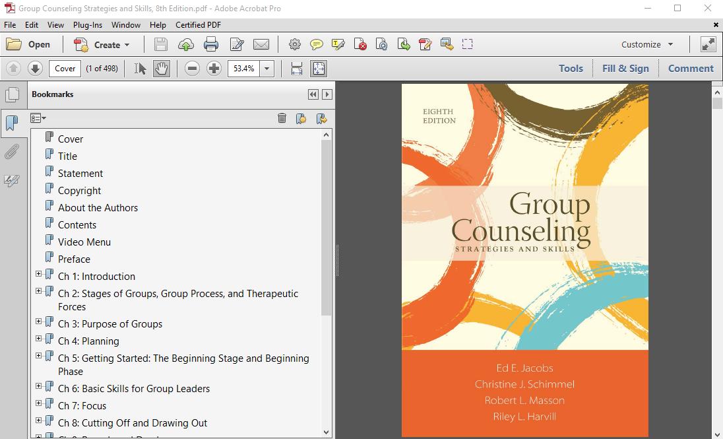
Task: Toggle fit one full page view
Action: point(319,69)
